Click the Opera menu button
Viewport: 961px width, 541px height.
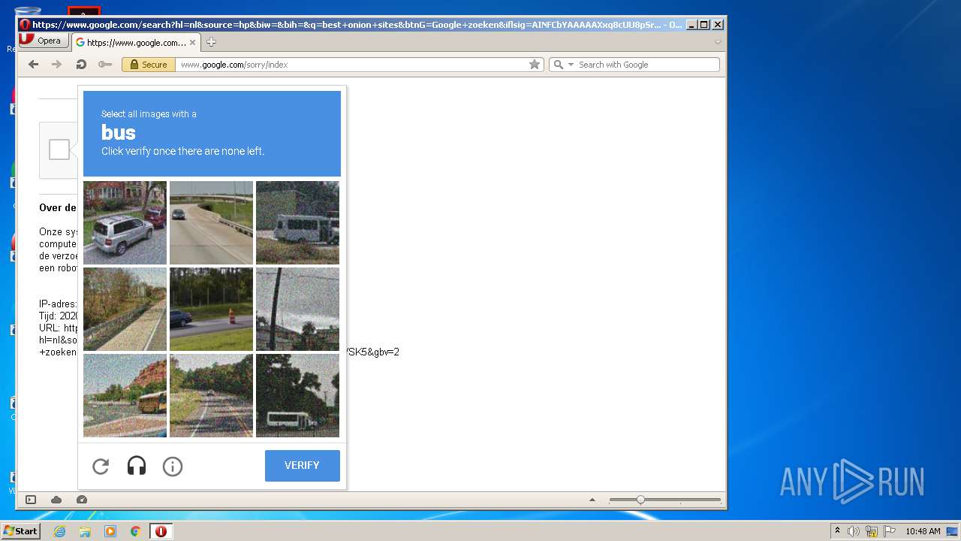click(44, 41)
